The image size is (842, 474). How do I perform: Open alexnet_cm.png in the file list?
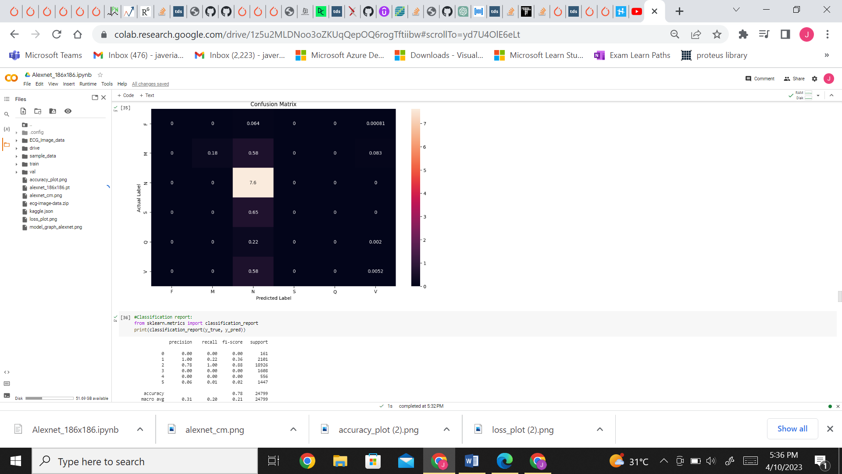[46, 195]
